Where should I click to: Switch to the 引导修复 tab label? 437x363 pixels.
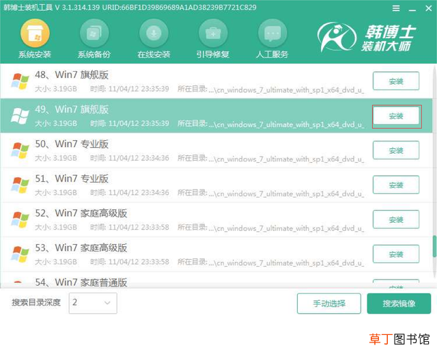[x=213, y=55]
